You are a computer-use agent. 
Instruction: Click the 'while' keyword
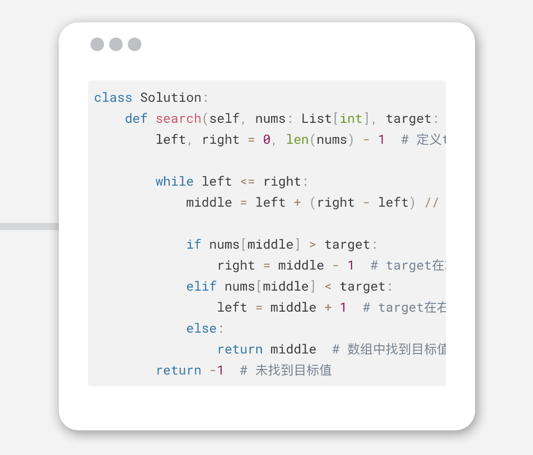tap(174, 182)
